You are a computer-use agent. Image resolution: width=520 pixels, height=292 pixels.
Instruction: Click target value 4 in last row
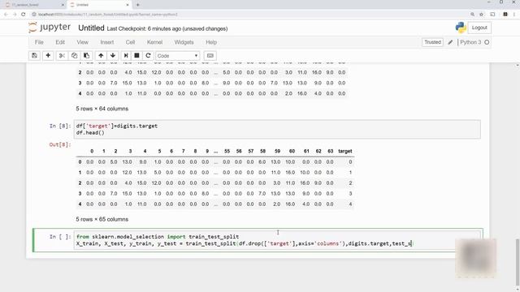pos(350,204)
